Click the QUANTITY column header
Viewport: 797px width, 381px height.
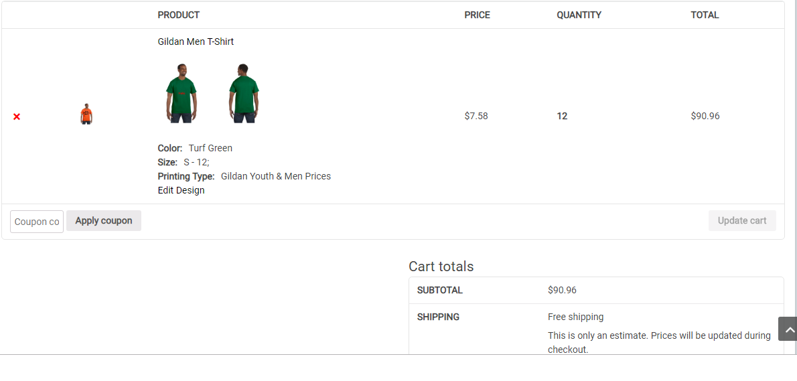579,15
